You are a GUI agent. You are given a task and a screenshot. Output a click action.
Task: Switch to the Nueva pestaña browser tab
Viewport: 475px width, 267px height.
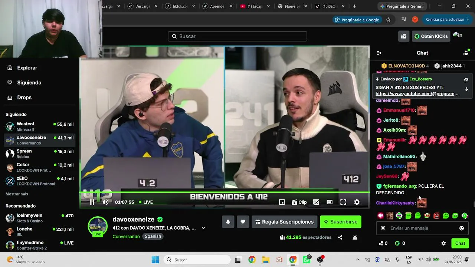click(292, 6)
